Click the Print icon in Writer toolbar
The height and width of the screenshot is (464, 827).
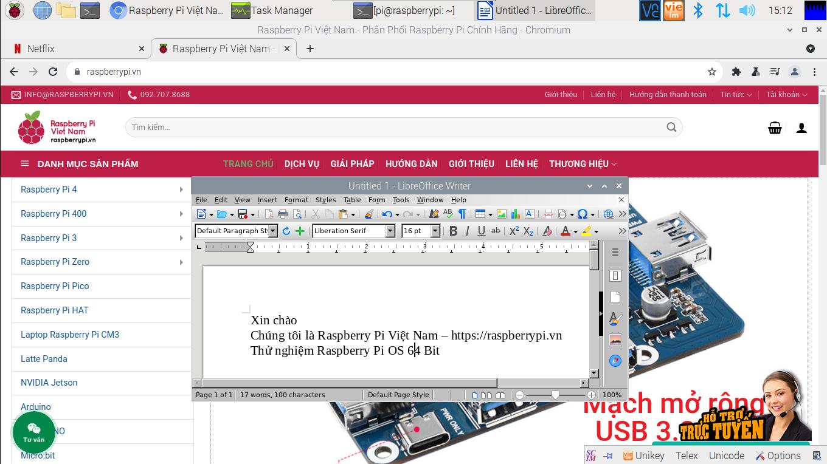283,214
